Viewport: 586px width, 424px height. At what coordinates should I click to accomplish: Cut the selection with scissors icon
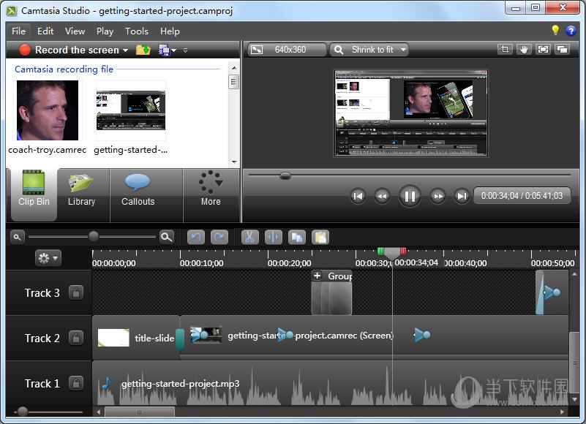pyautogui.click(x=250, y=237)
